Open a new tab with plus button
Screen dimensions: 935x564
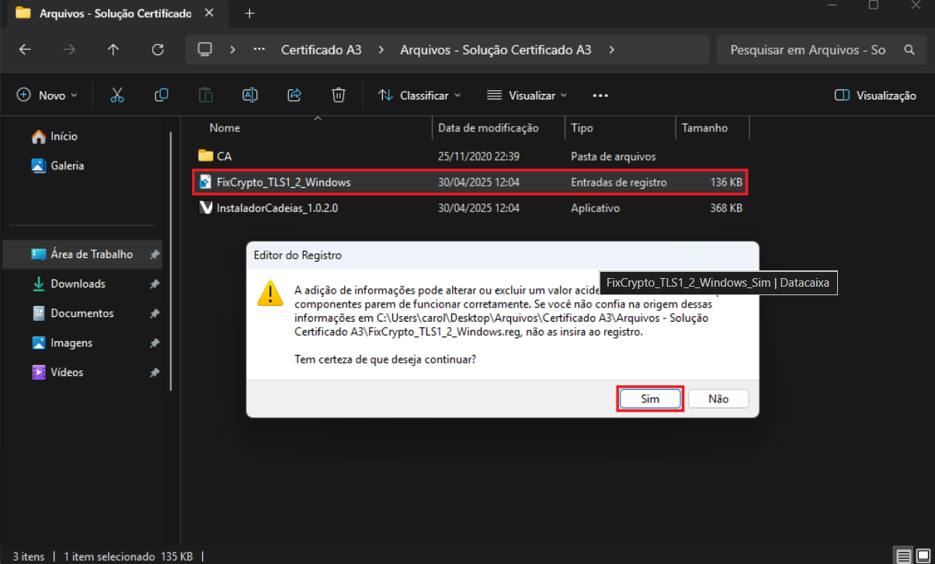[x=249, y=14]
